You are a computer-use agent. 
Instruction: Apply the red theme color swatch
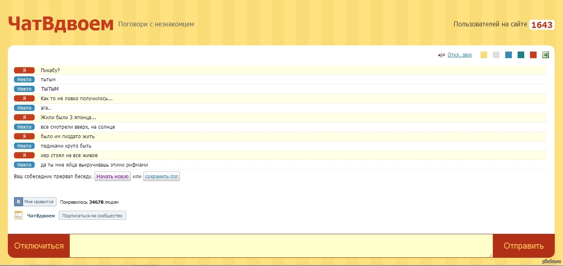point(533,55)
